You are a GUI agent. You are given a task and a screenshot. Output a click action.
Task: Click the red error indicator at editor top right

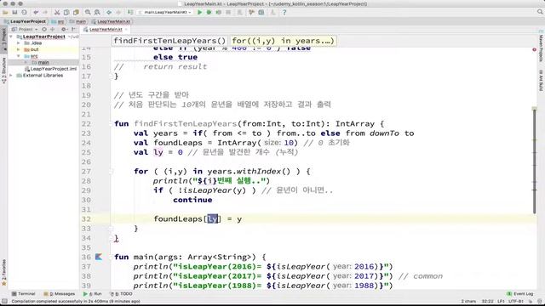(x=534, y=49)
